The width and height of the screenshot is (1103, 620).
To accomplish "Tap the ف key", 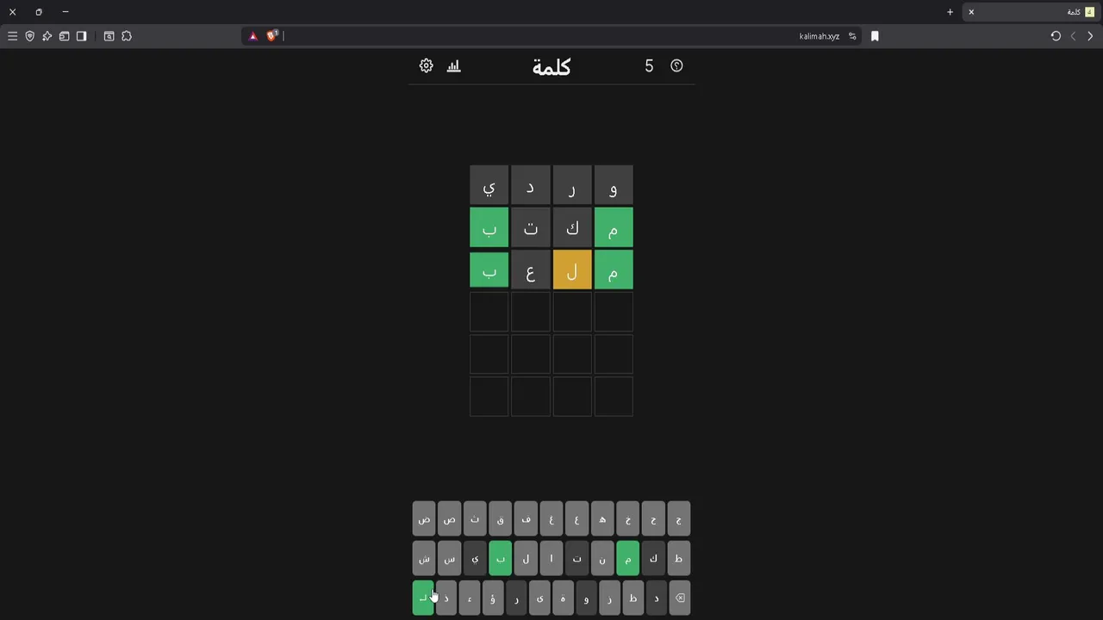I will [526, 518].
